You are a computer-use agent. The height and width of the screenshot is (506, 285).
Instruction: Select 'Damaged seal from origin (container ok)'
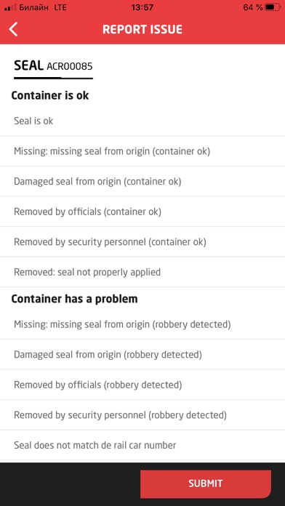coord(142,181)
